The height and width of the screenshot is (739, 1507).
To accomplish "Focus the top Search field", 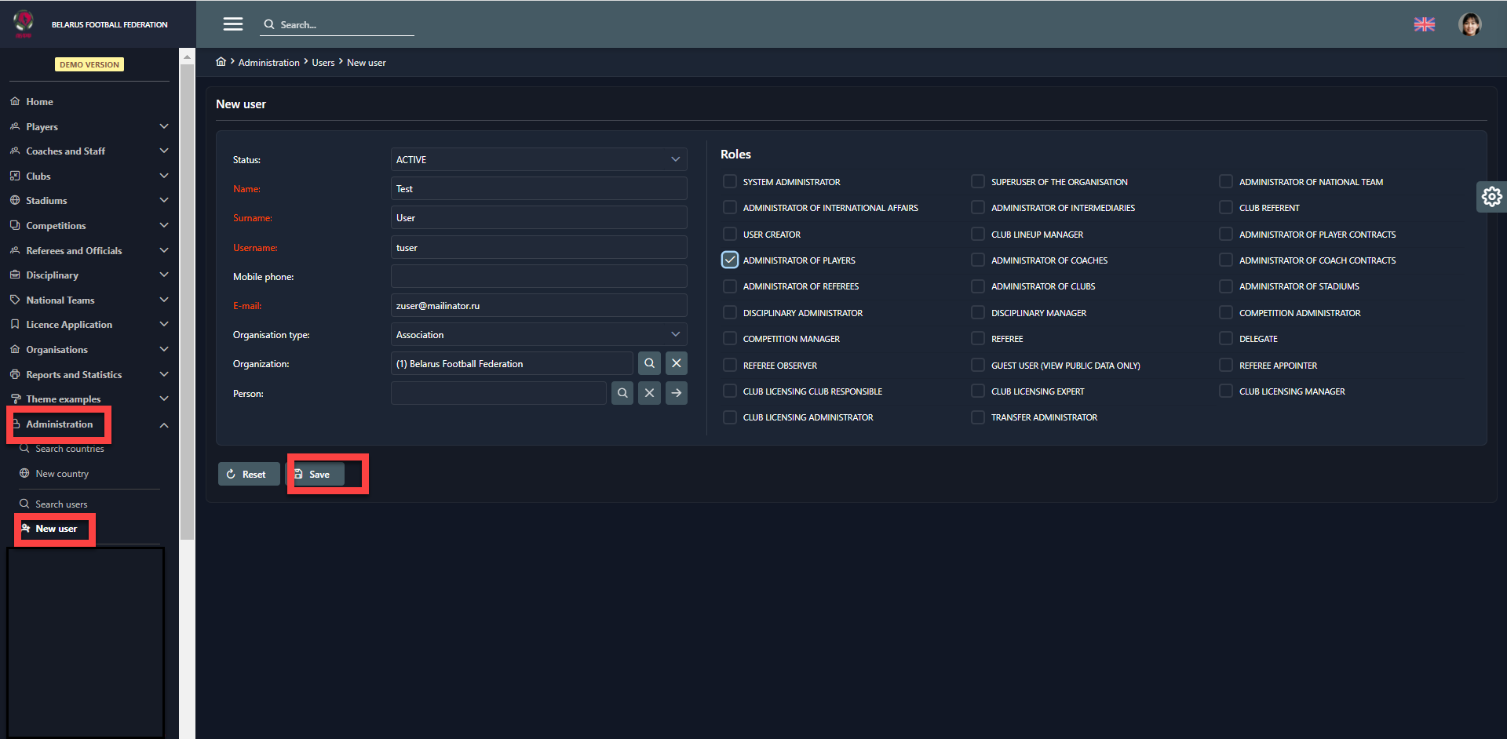I will click(x=338, y=24).
